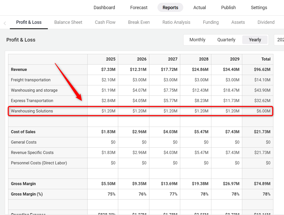Open Settings from top navigation
This screenshot has height=215, width=284.
tap(259, 8)
